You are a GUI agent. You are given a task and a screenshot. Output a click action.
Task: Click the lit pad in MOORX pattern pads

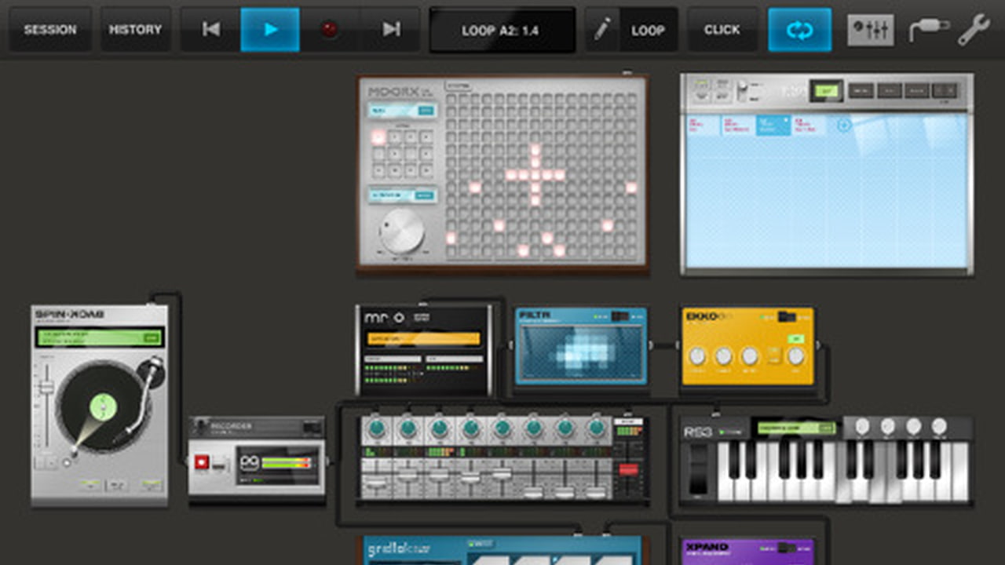point(378,137)
